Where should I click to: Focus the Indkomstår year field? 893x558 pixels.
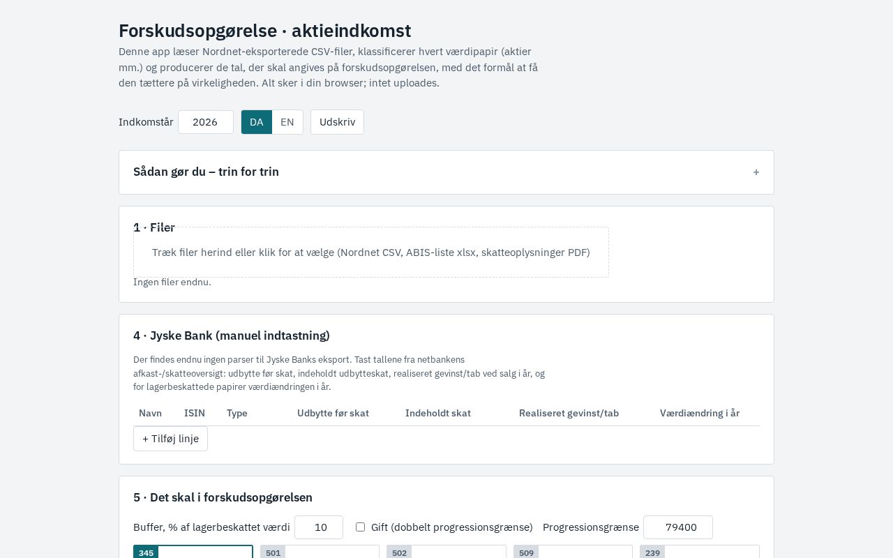(205, 122)
